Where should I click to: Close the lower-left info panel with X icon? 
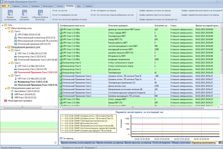coord(55,143)
